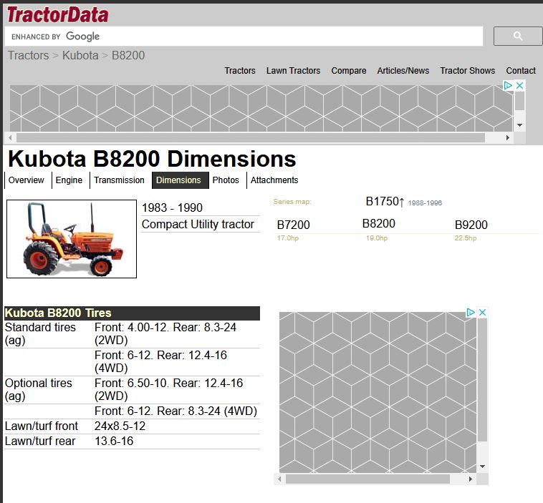Click 'Front: 6-12. Rear: 12.4-16 (4WD)' value
Image resolution: width=543 pixels, height=503 pixels.
pos(160,361)
